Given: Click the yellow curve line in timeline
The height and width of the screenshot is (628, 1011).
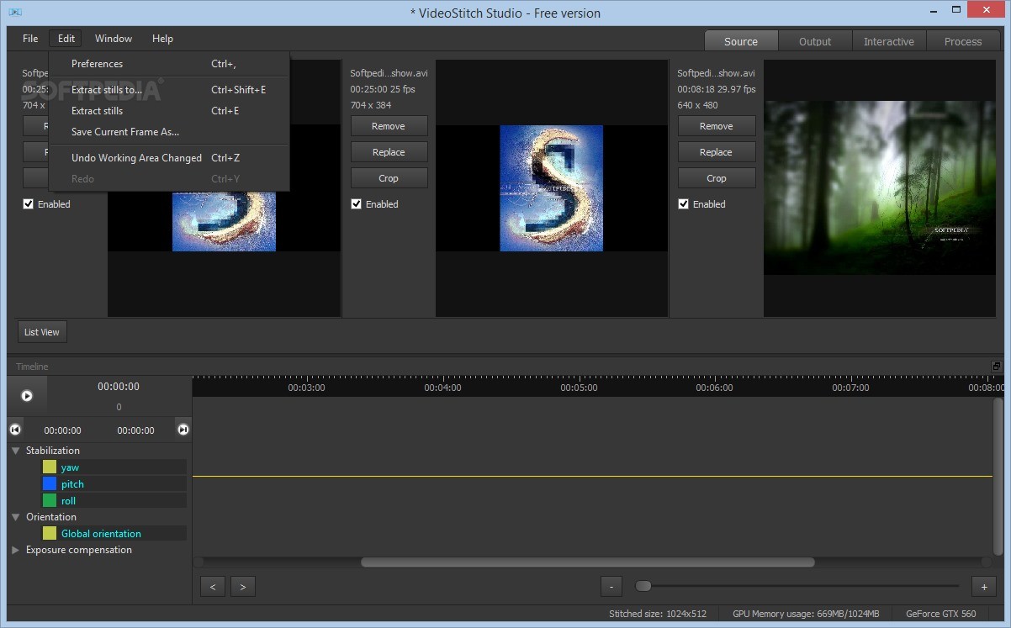Looking at the screenshot, I should [x=592, y=477].
